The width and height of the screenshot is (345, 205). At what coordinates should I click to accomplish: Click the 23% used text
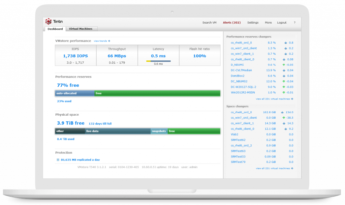64,101
